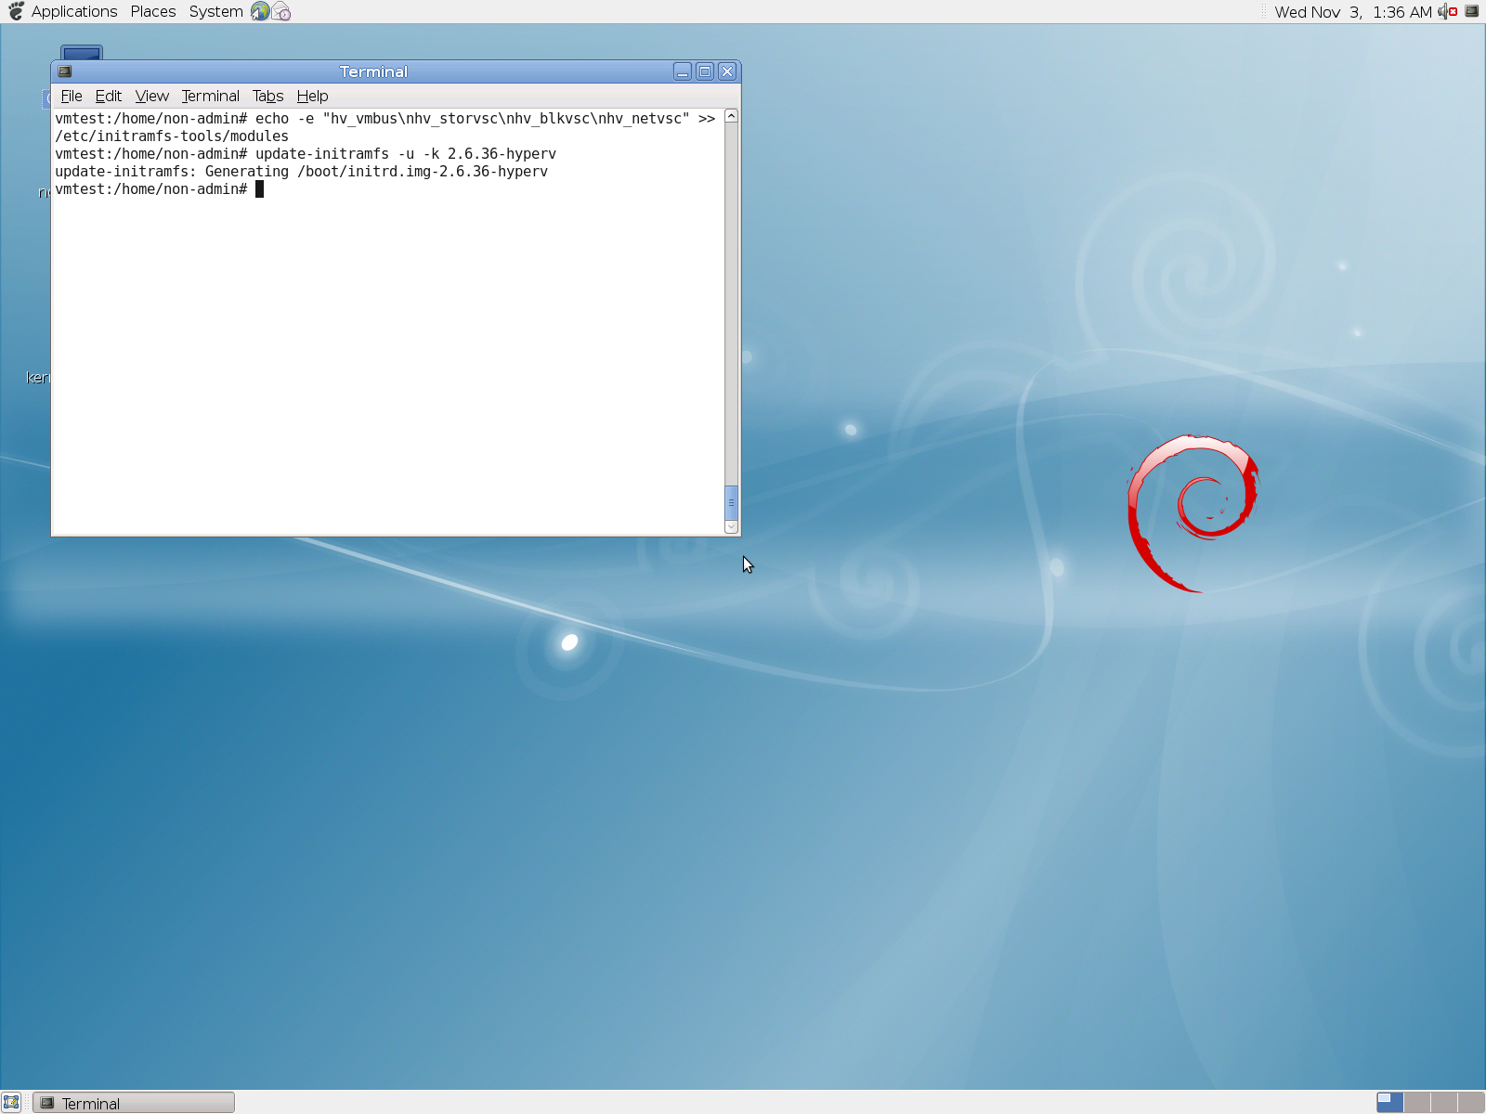Click the Show Desktop icon in bottom panel

click(11, 1102)
